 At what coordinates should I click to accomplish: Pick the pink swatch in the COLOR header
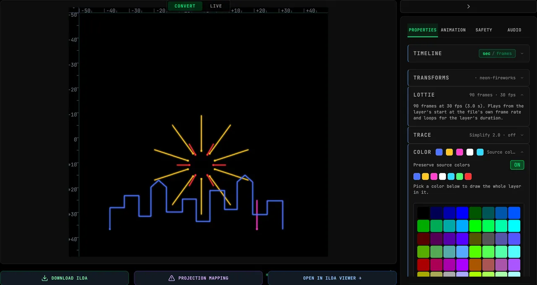click(459, 152)
